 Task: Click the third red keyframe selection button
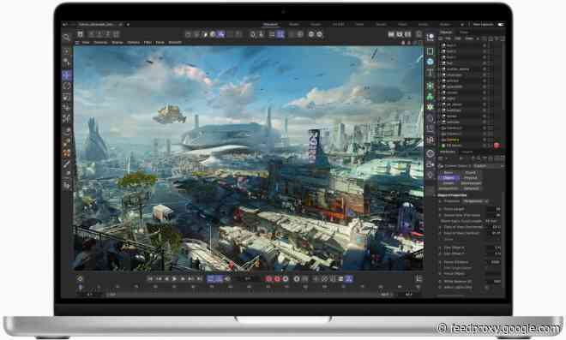pyautogui.click(x=286, y=278)
